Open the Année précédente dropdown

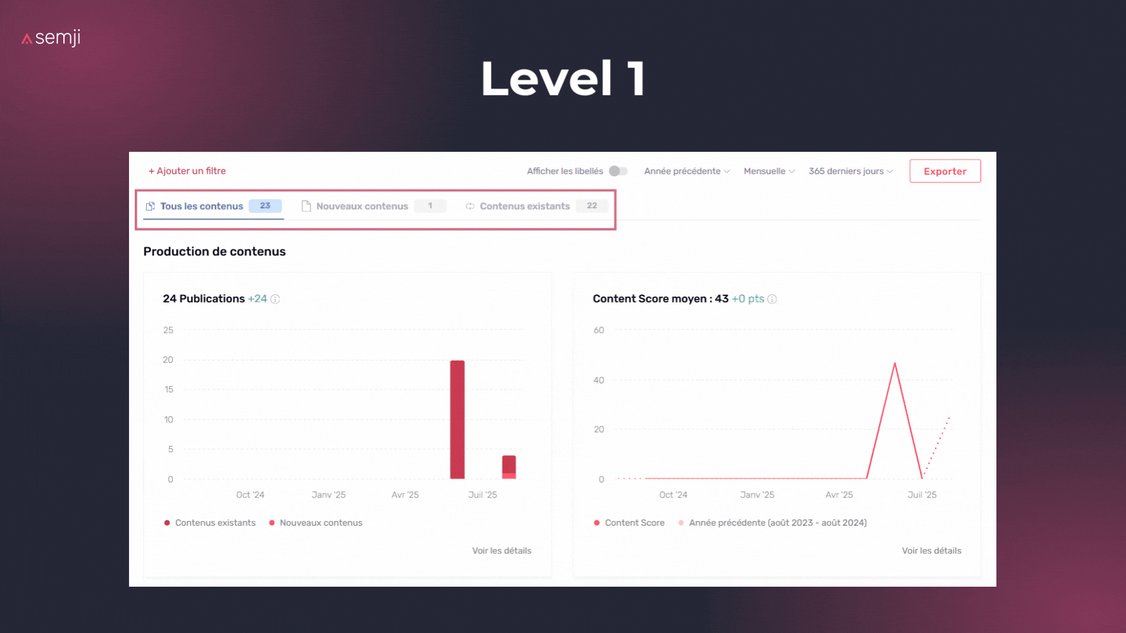point(687,171)
